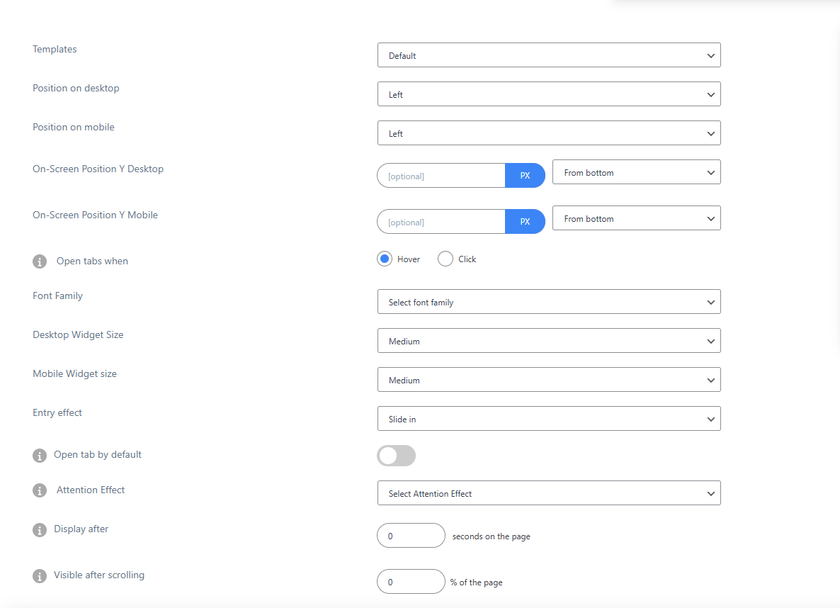Click info icon next to Display after

pyautogui.click(x=40, y=529)
